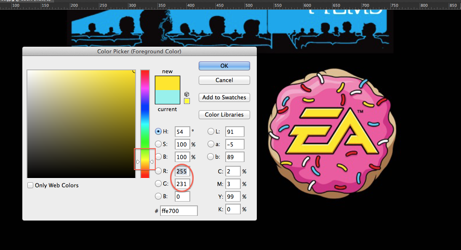The height and width of the screenshot is (250, 461).
Task: Click the H value field showing 54
Action: click(x=182, y=132)
